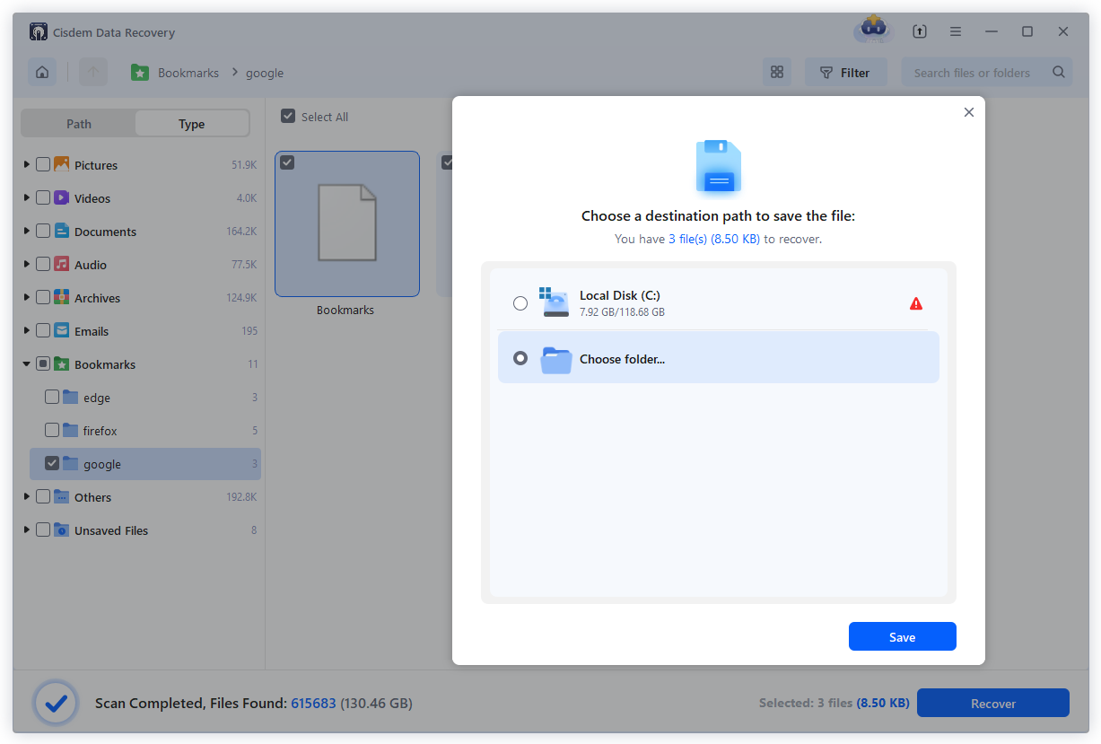This screenshot has width=1101, height=744.
Task: Uncheck the google folder checkbox
Action: pos(52,464)
